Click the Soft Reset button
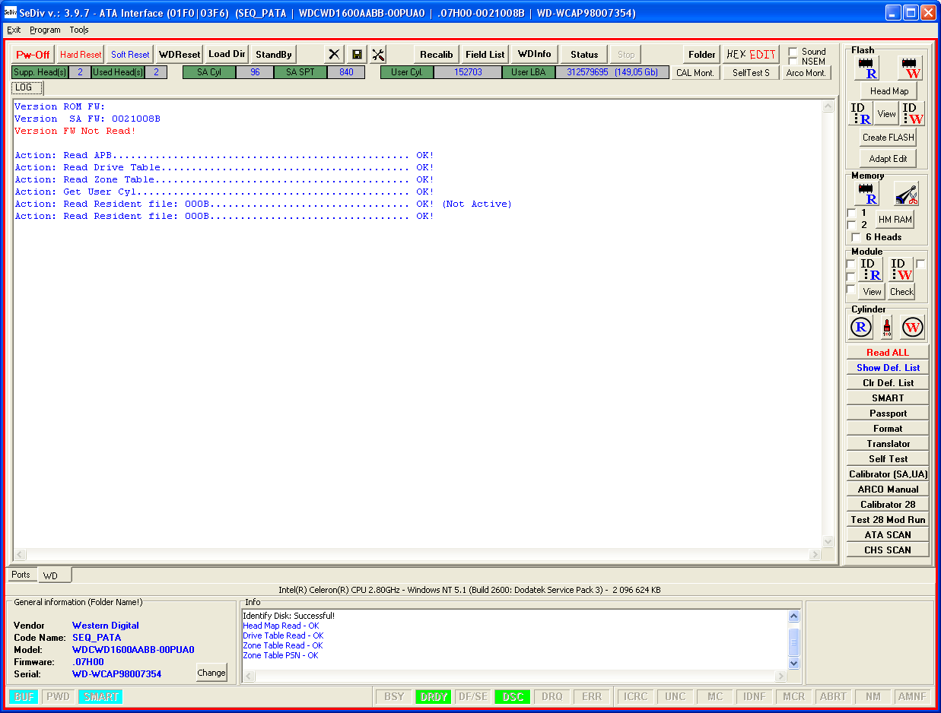941x713 pixels. (130, 55)
